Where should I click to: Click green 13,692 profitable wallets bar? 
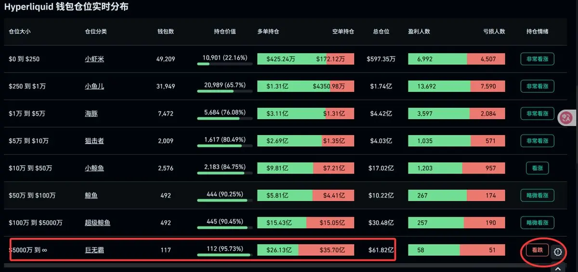pos(439,87)
